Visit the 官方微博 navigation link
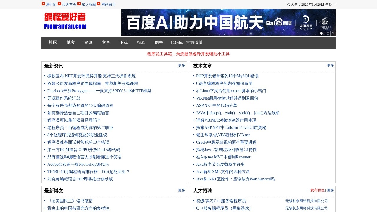Viewport: 377px width, 212px height. click(x=194, y=43)
